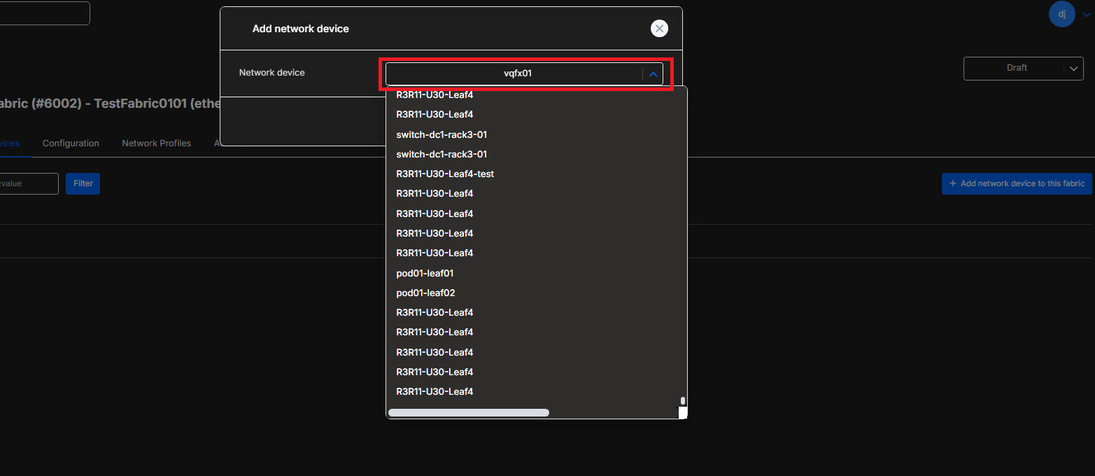Choose pod01-leaf02 in the dropdown list
1095x476 pixels.
coord(425,293)
